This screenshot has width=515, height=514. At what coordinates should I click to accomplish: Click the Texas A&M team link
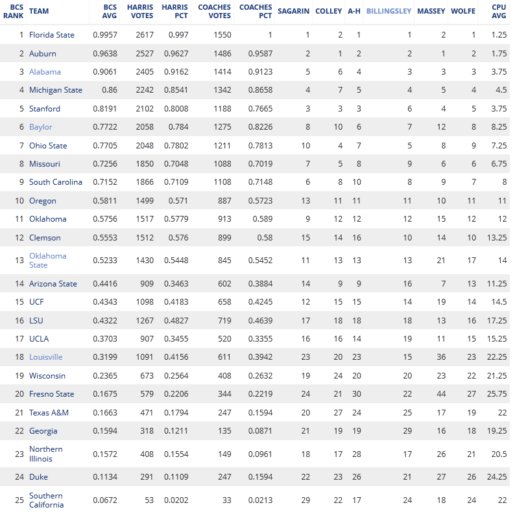click(49, 412)
